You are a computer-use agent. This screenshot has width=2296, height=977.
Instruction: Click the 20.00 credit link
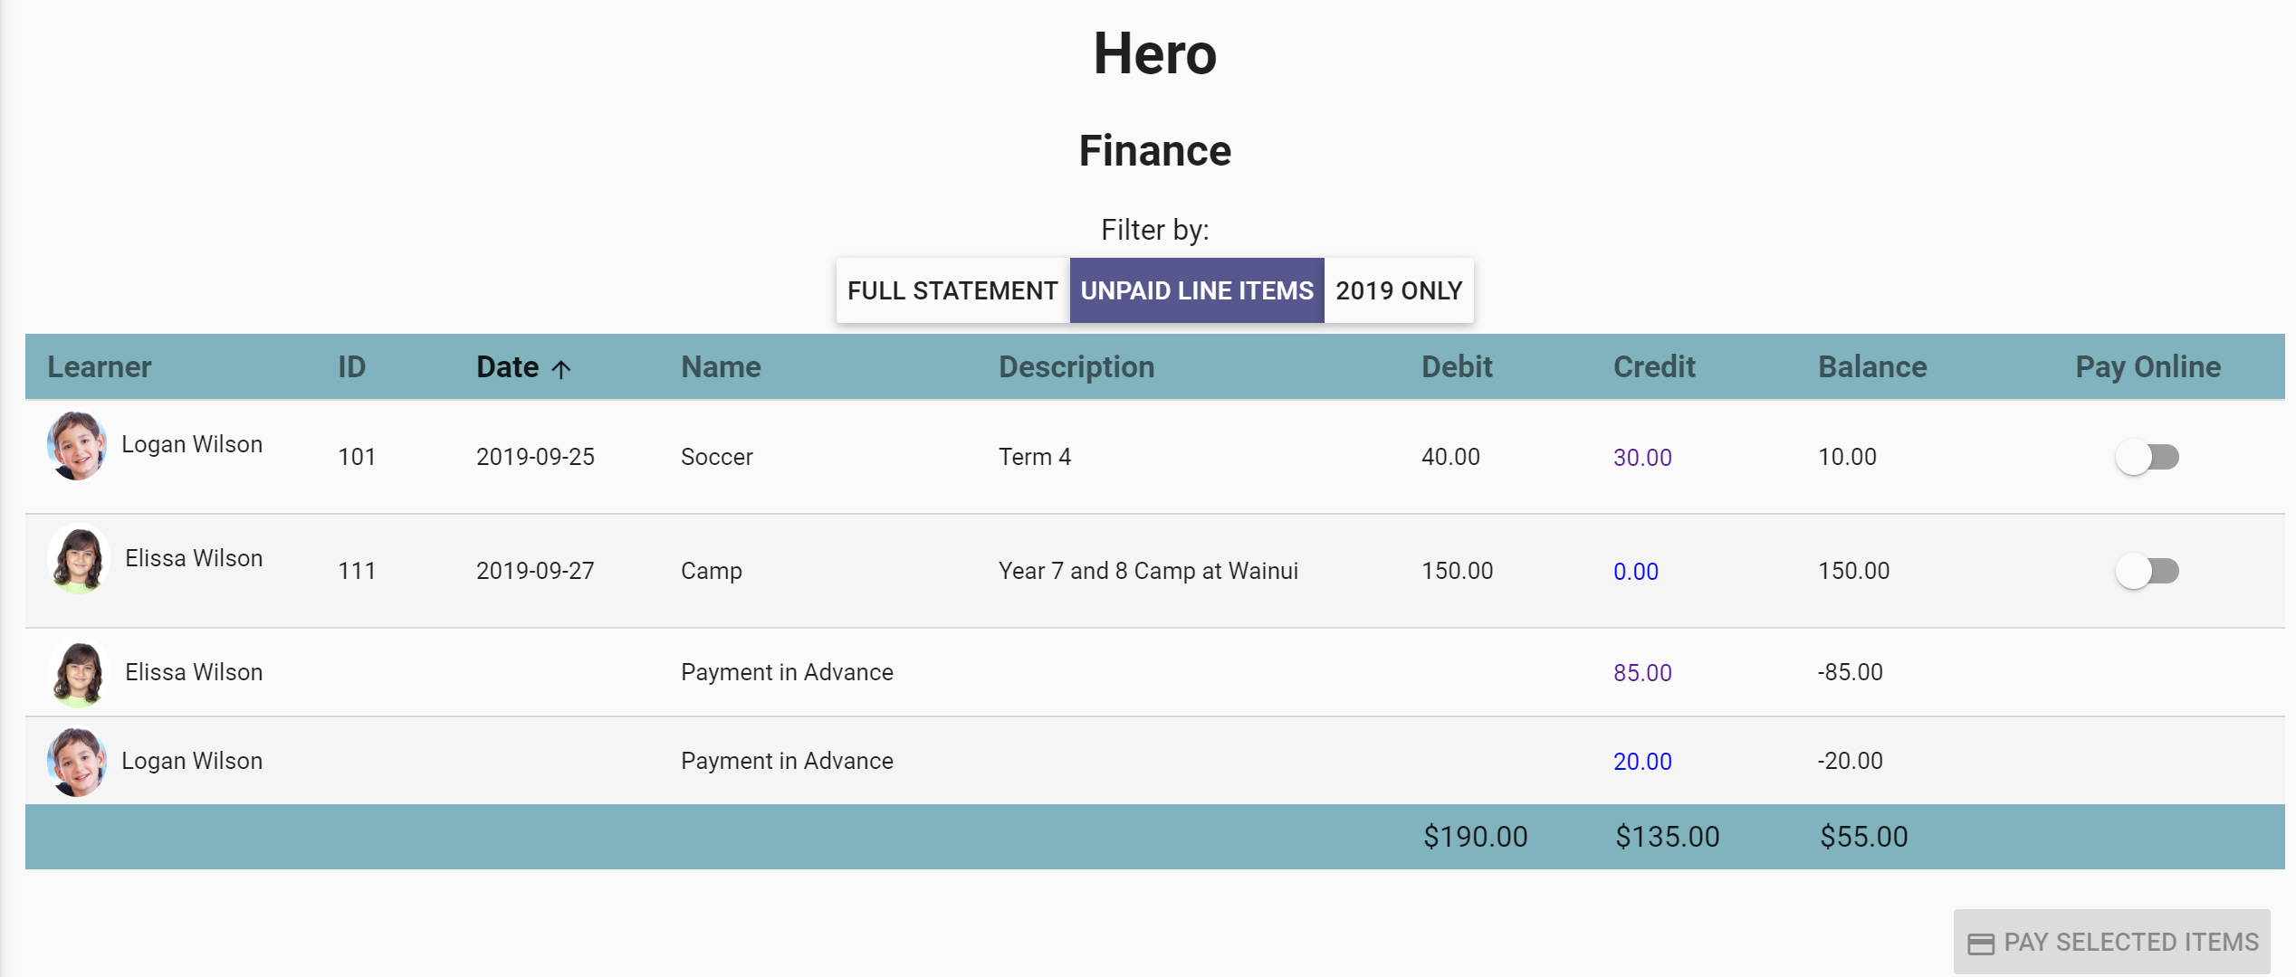pos(1641,762)
